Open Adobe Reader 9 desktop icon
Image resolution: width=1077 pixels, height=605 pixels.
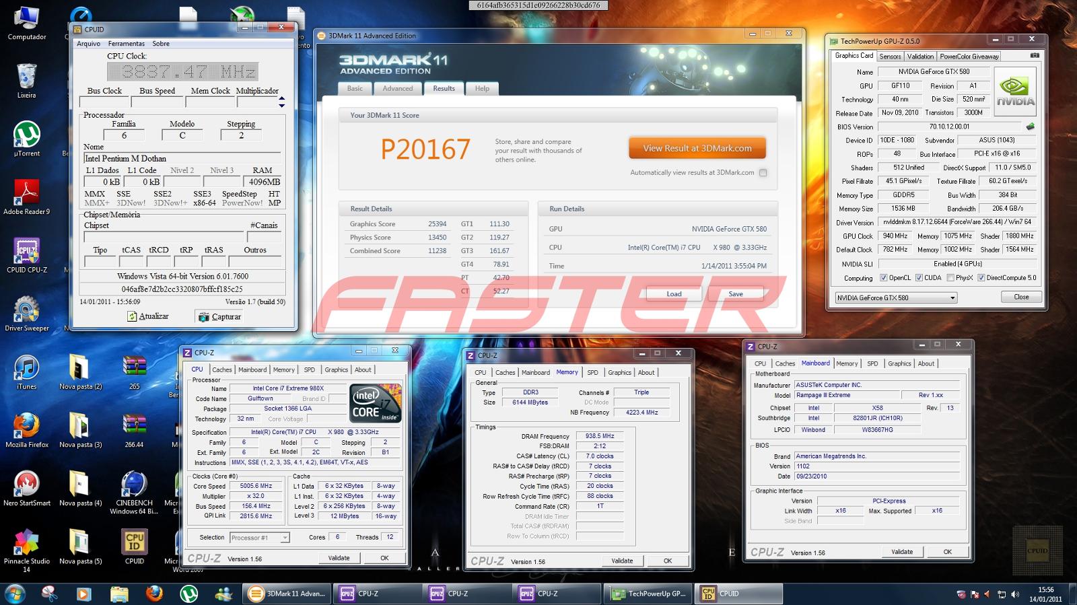click(x=27, y=197)
